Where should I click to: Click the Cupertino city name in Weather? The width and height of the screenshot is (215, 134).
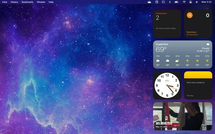point(162,44)
